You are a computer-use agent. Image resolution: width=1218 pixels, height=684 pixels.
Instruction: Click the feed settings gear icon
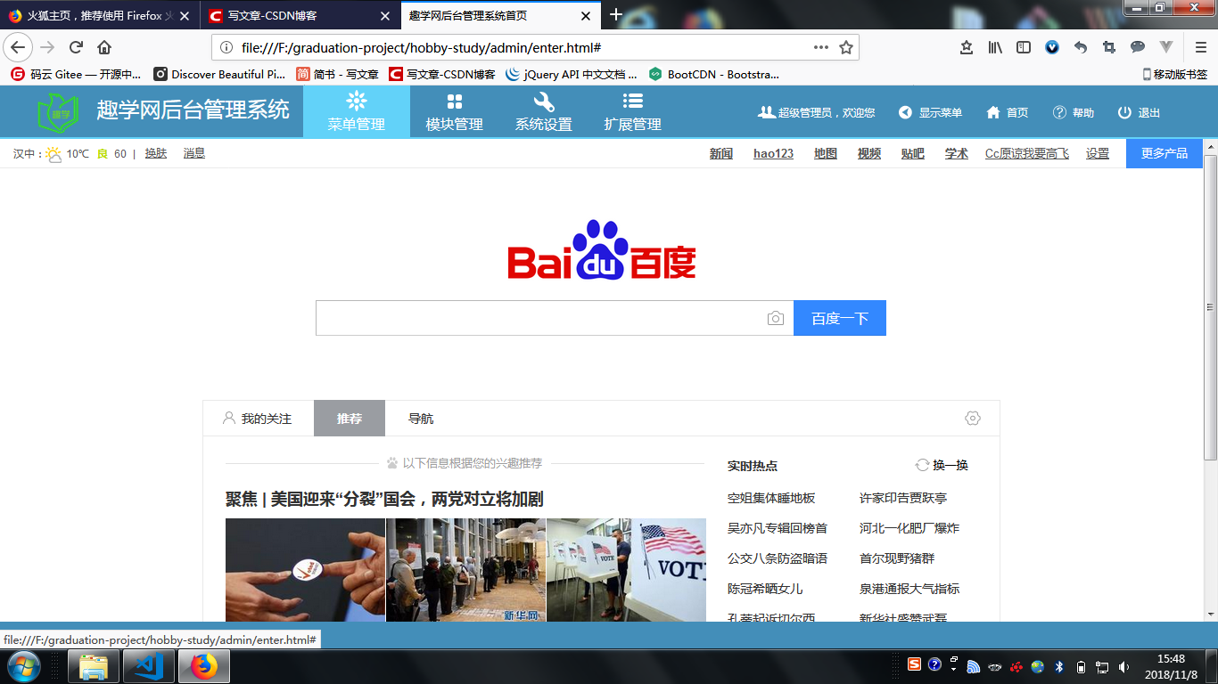[973, 419]
